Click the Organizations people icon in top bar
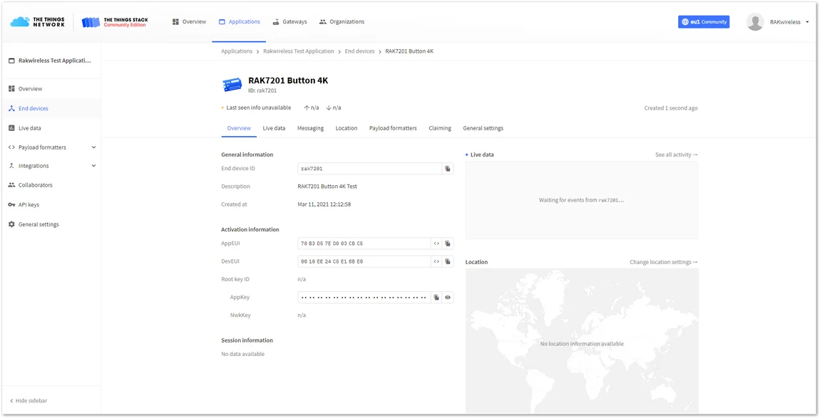Image resolution: width=820 pixels, height=418 pixels. [323, 22]
